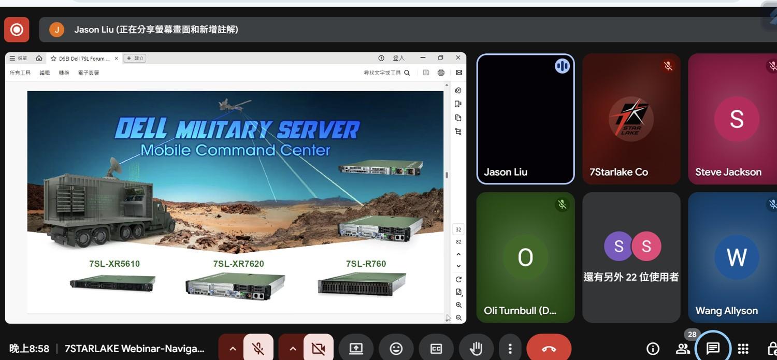Open meeting details info icon
The height and width of the screenshot is (360, 777).
653,349
